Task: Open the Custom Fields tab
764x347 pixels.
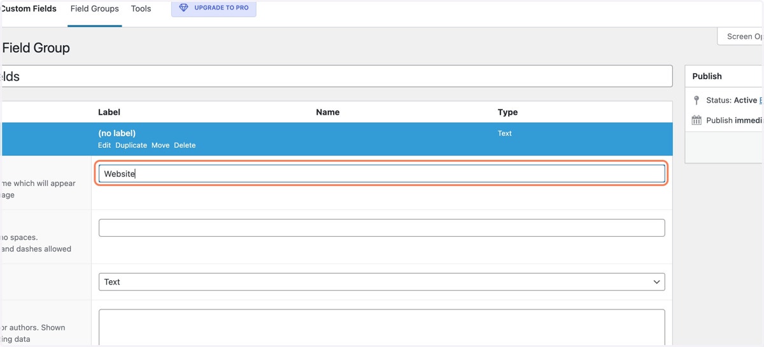Action: tap(29, 9)
